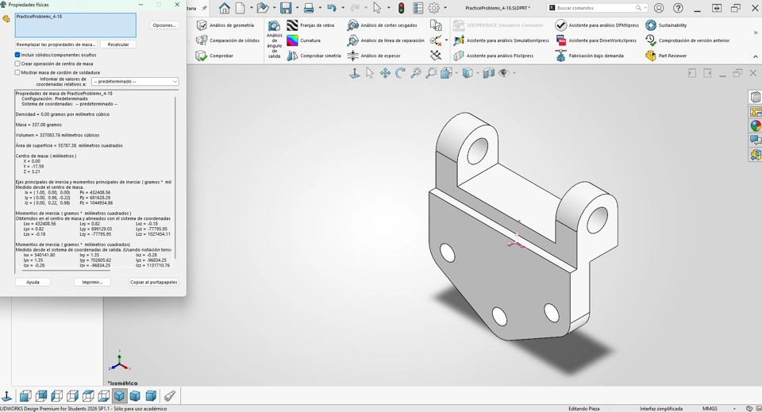The height and width of the screenshot is (412, 762).
Task: Open Fabricación bajo demanda
Action: click(590, 56)
